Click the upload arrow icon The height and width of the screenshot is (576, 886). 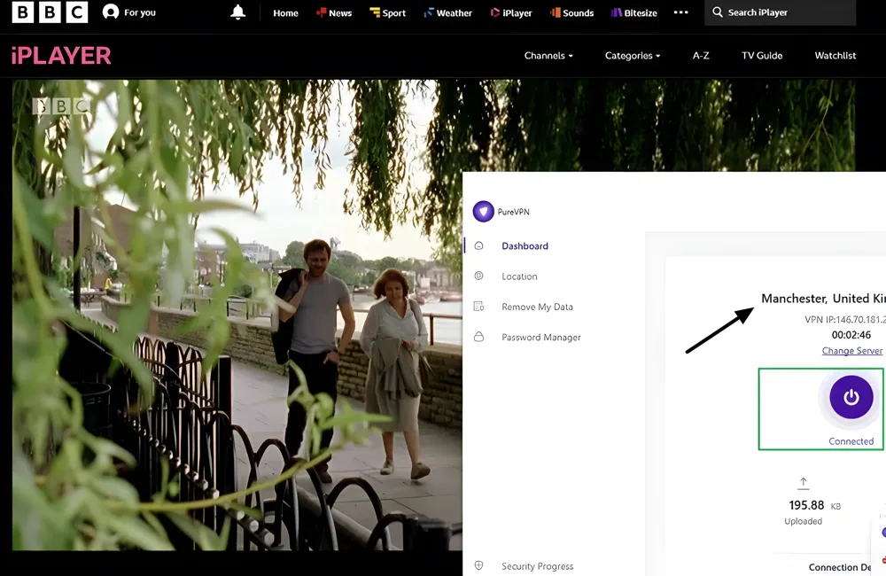click(803, 483)
